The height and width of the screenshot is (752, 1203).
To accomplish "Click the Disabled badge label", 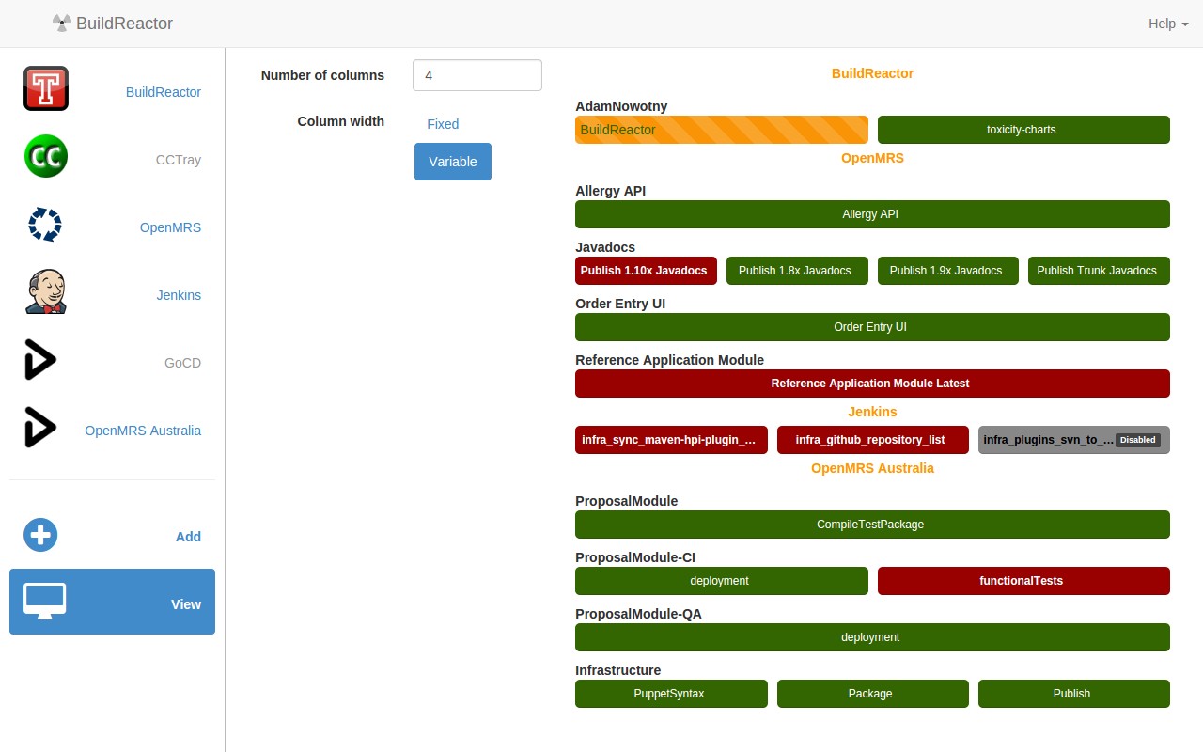I will click(x=1137, y=440).
